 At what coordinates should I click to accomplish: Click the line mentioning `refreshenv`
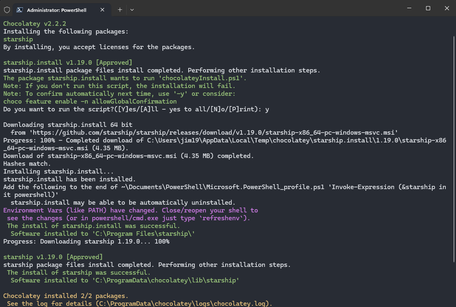(x=128, y=218)
